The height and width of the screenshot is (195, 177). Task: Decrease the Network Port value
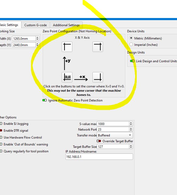(131, 130)
